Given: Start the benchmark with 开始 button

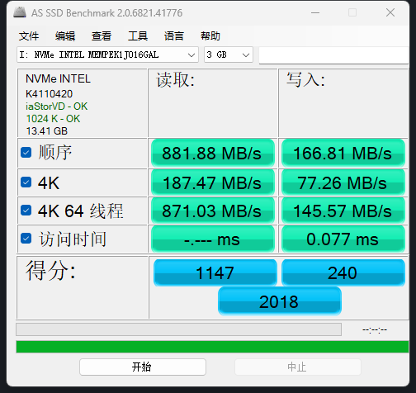Looking at the screenshot, I should pyautogui.click(x=143, y=367).
